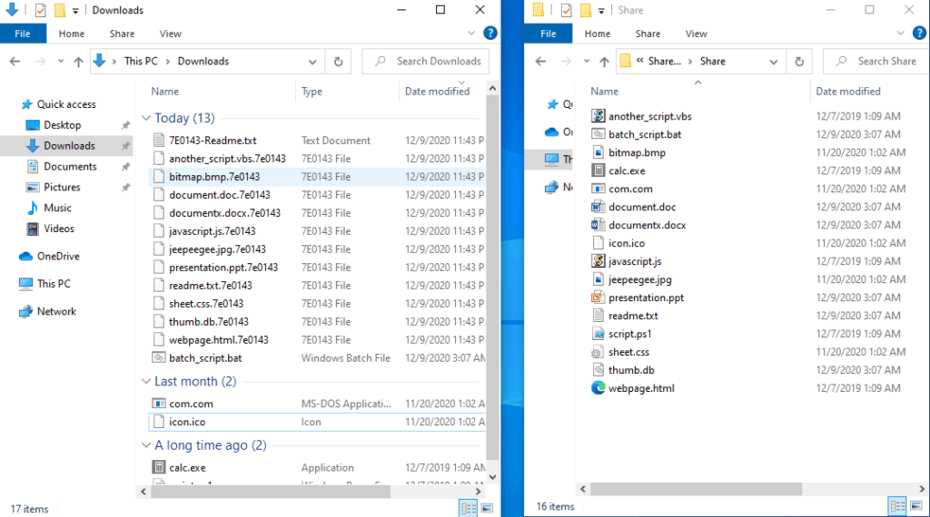
Task: Open Help in the Downloads window
Action: point(490,34)
